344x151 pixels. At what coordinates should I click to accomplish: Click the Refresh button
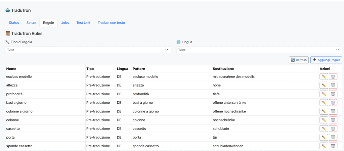[298, 60]
